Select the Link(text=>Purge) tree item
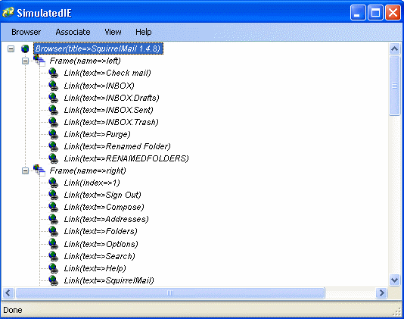This screenshot has width=404, height=319. tap(97, 134)
